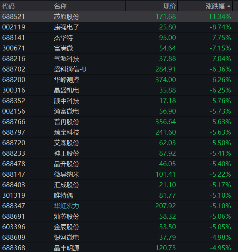Click the 晶盛机电 row
The height and width of the screenshot is (252, 238).
[119, 90]
